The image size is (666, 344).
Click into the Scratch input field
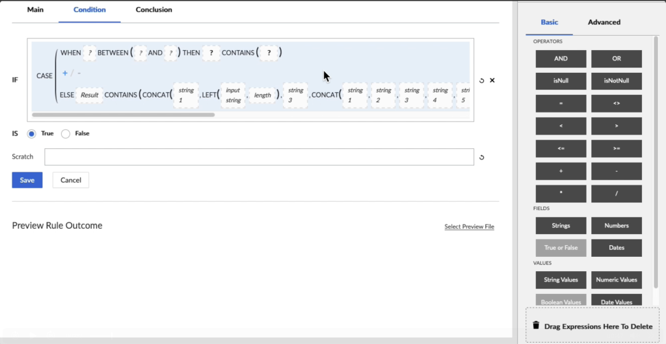259,157
